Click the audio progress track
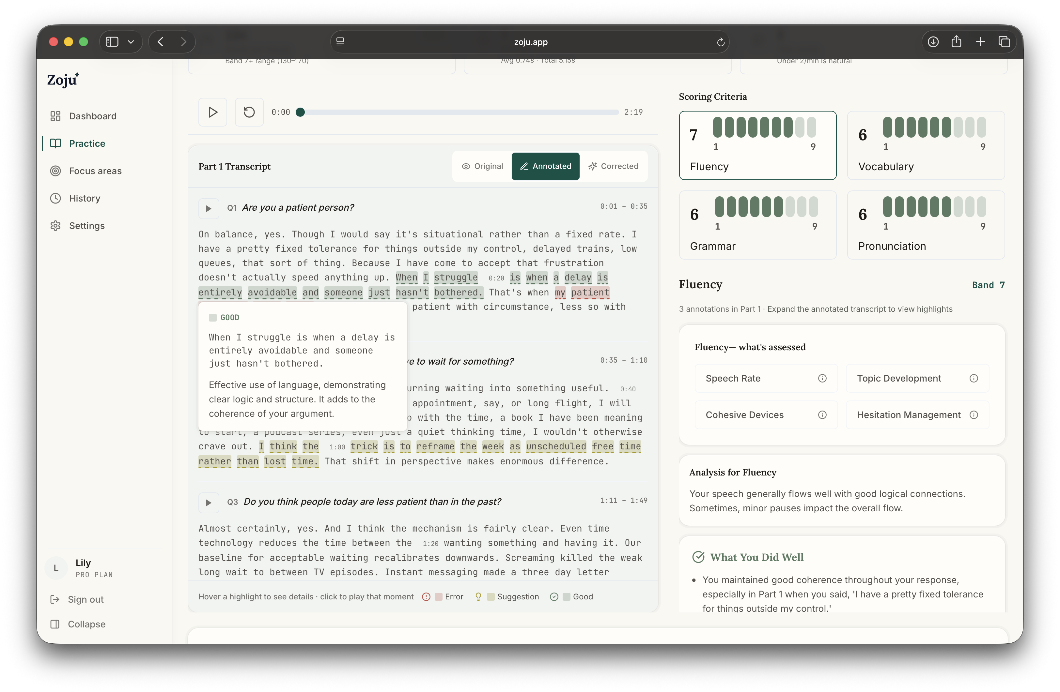Image resolution: width=1060 pixels, height=692 pixels. [x=458, y=112]
